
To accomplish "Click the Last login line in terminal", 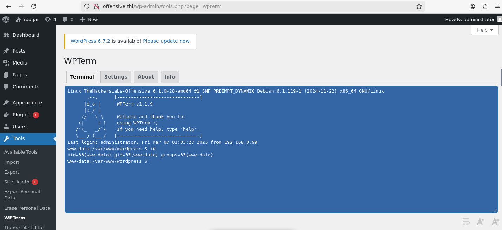I will 162,142.
